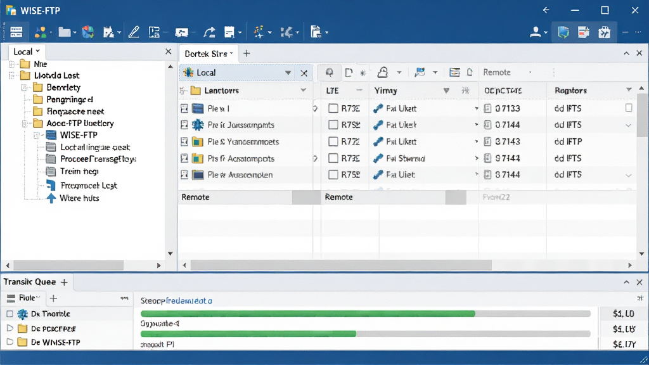Viewport: 649px width, 365px height.
Task: Click the monitor layout toolbar icon
Action: pyautogui.click(x=181, y=32)
